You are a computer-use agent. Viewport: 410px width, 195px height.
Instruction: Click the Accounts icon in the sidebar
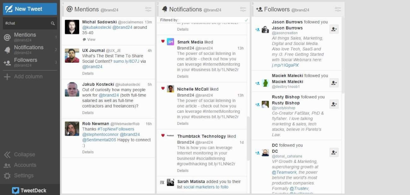click(x=8, y=165)
